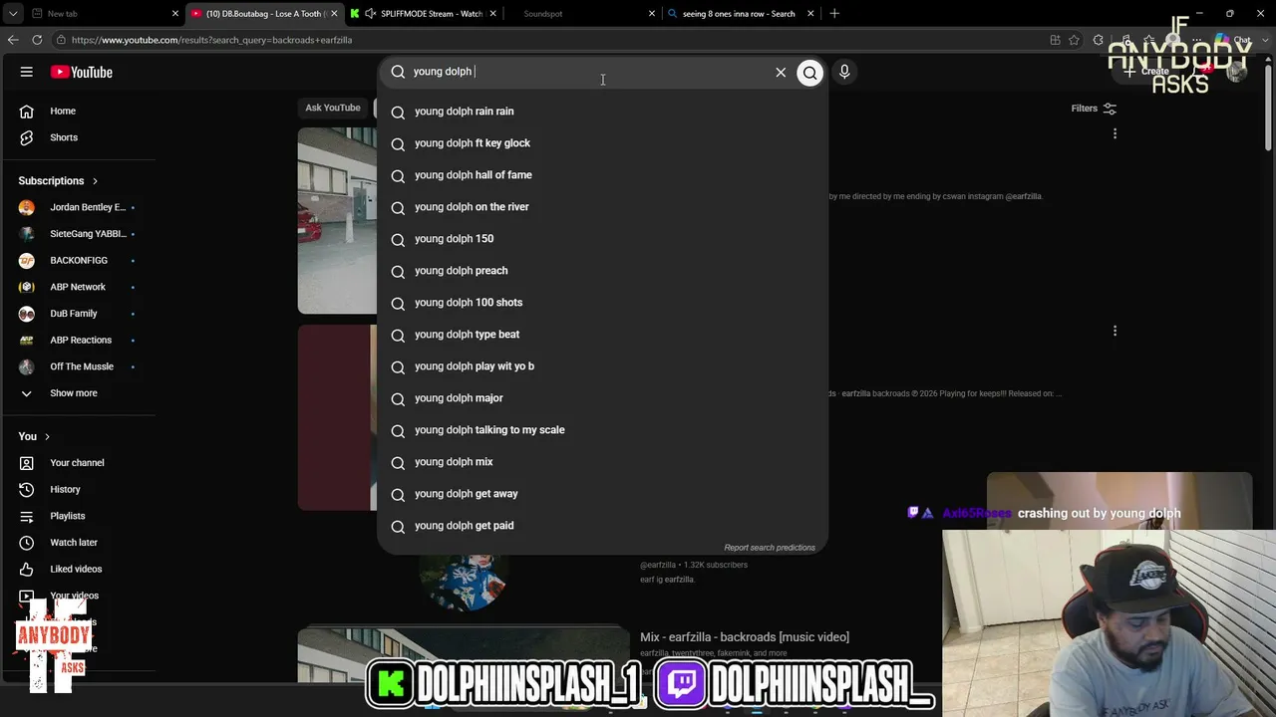This screenshot has height=717, width=1276.
Task: Select suggestion 'young dolph 150'
Action: tap(602, 239)
